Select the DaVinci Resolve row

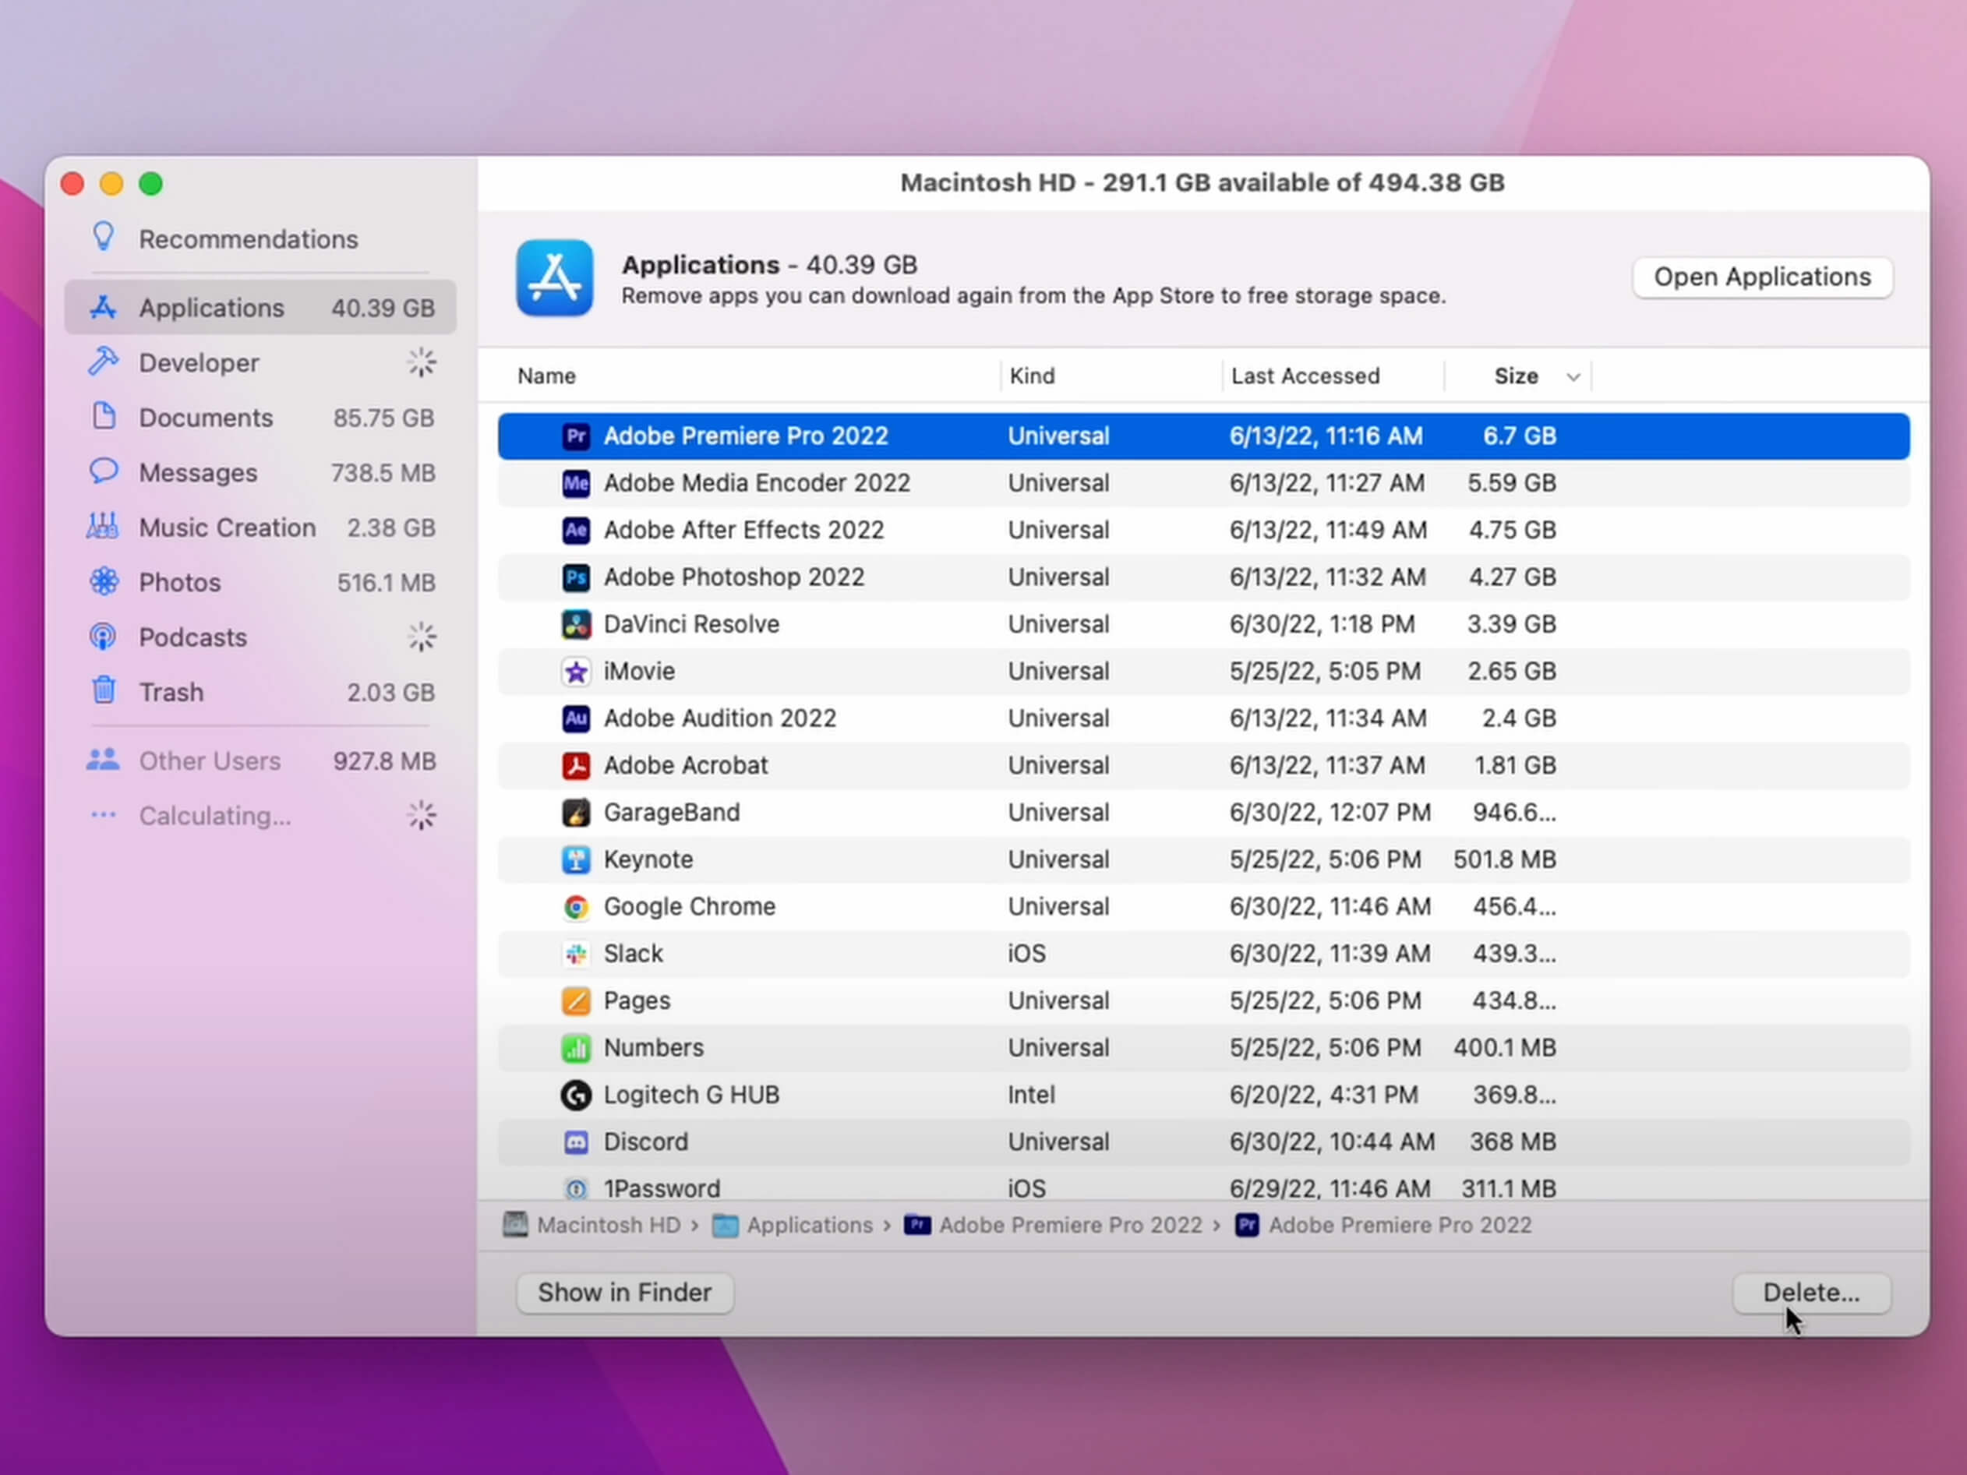coord(1203,624)
